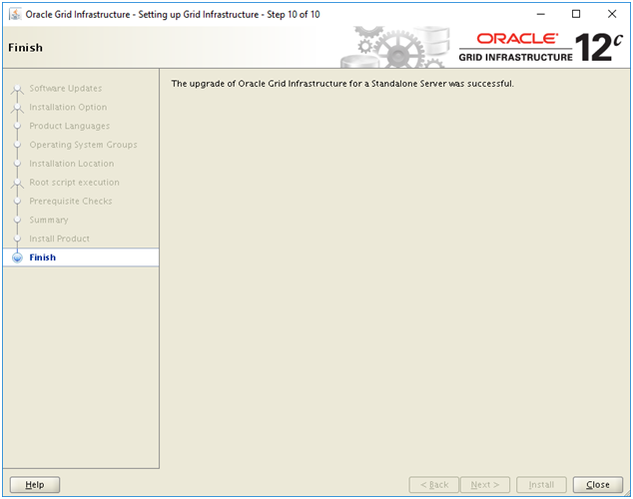The image size is (633, 499).
Task: Click the Installation Option node icon
Action: (x=17, y=108)
